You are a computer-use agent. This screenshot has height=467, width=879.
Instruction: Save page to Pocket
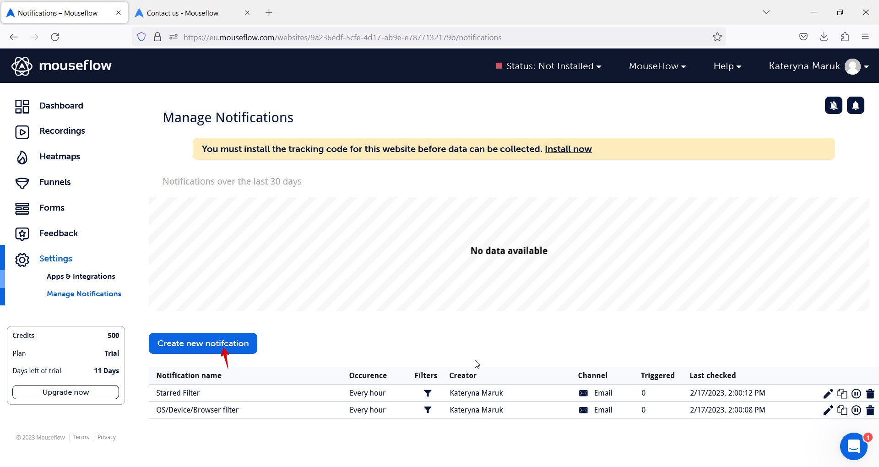[803, 37]
